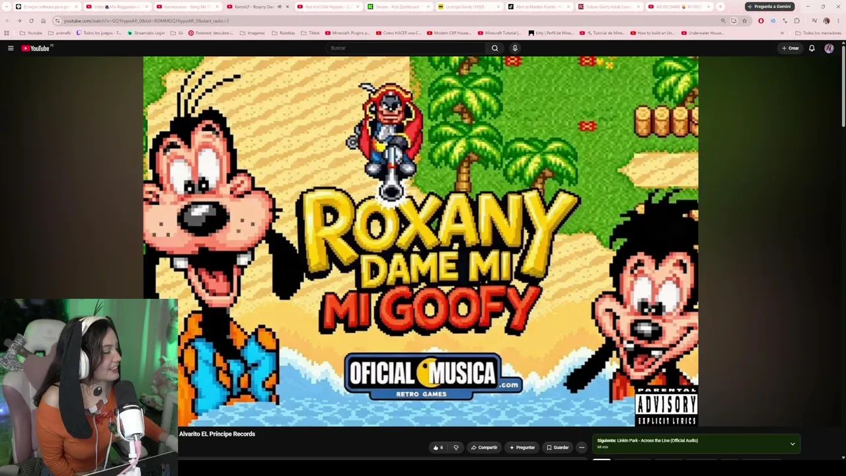Reload the page

[31, 20]
